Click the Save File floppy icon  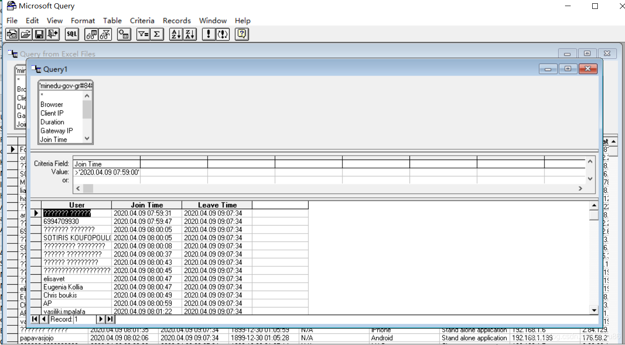pyautogui.click(x=39, y=34)
